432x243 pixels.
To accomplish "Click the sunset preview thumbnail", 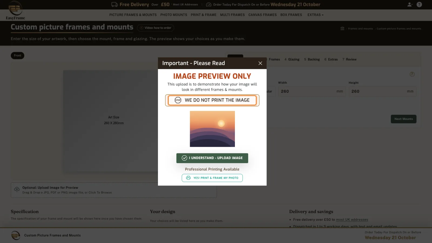I will (212, 129).
